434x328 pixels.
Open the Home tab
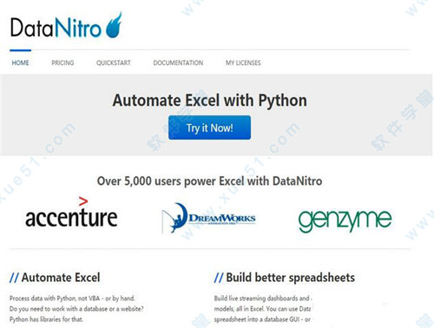20,62
